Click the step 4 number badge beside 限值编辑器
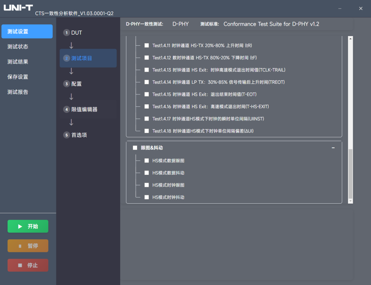The image size is (371, 285). pyautogui.click(x=67, y=109)
